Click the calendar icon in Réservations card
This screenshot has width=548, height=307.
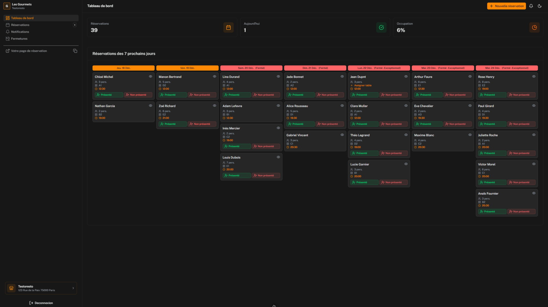pyautogui.click(x=228, y=27)
